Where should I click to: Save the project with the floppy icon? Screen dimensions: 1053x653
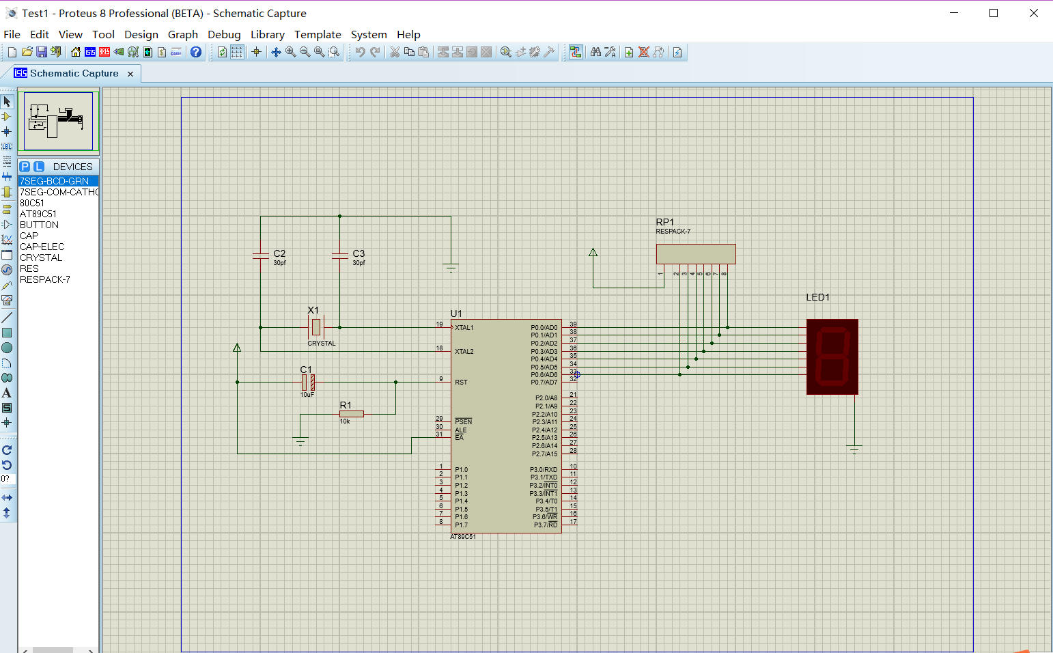[x=42, y=52]
